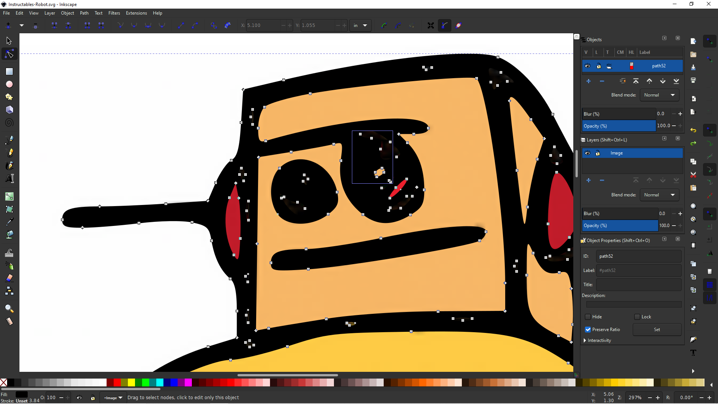Select the red swatch from the color palette

point(116,383)
